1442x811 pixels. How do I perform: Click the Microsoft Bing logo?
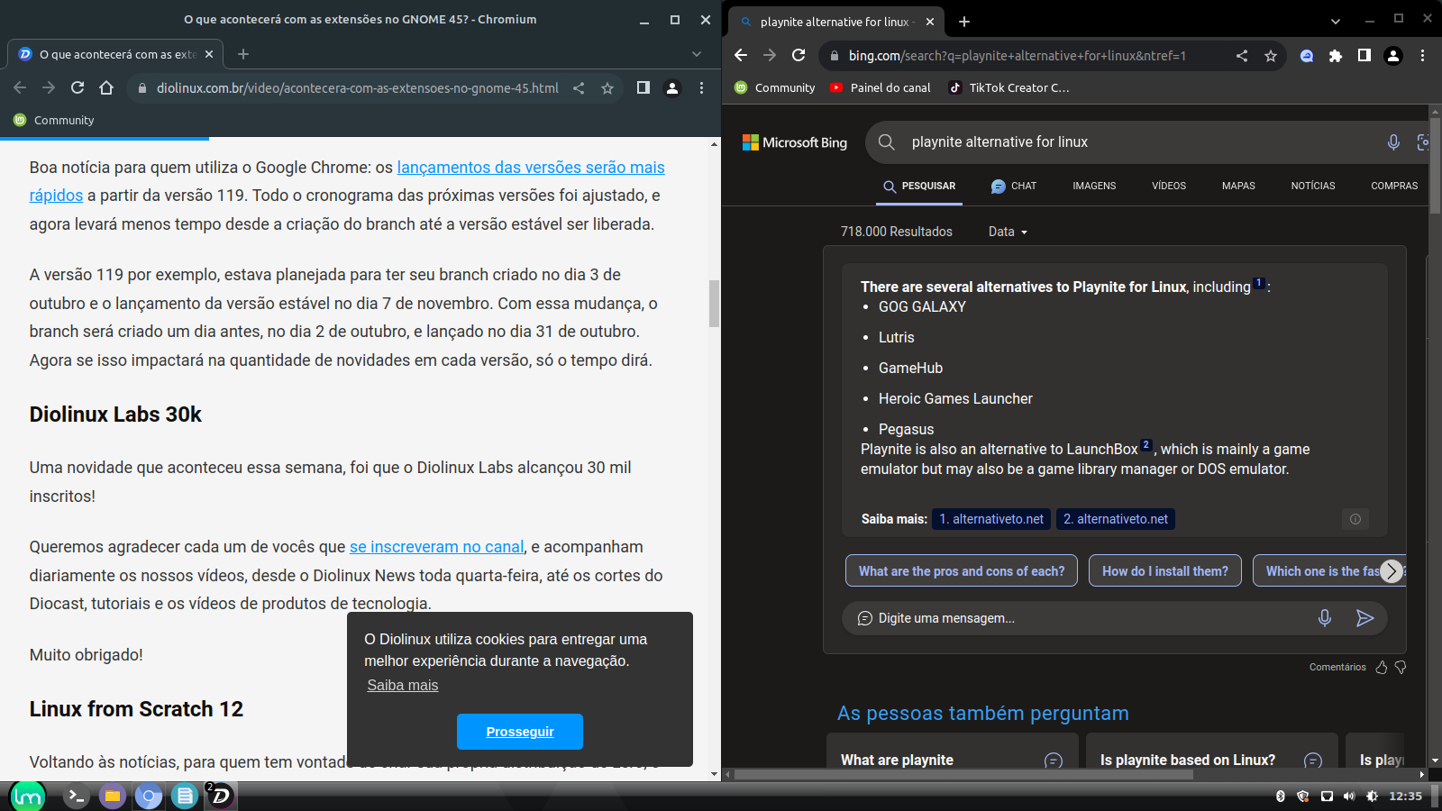(x=795, y=142)
